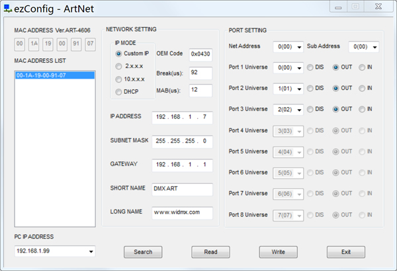Open the Sub Address dropdown

364,47
